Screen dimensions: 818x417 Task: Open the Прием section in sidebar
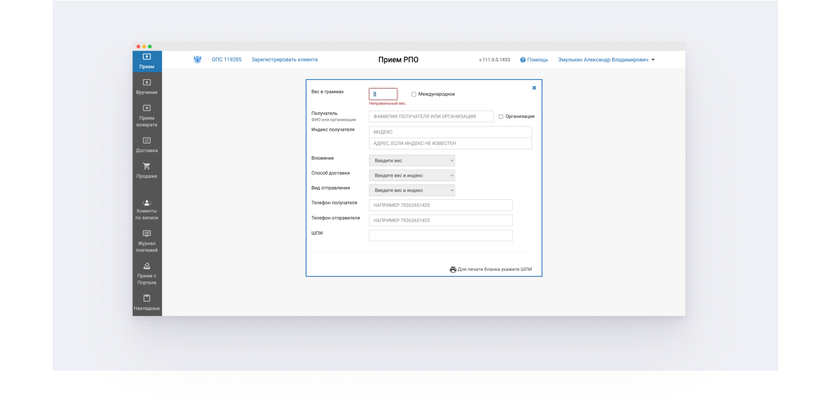click(x=147, y=61)
